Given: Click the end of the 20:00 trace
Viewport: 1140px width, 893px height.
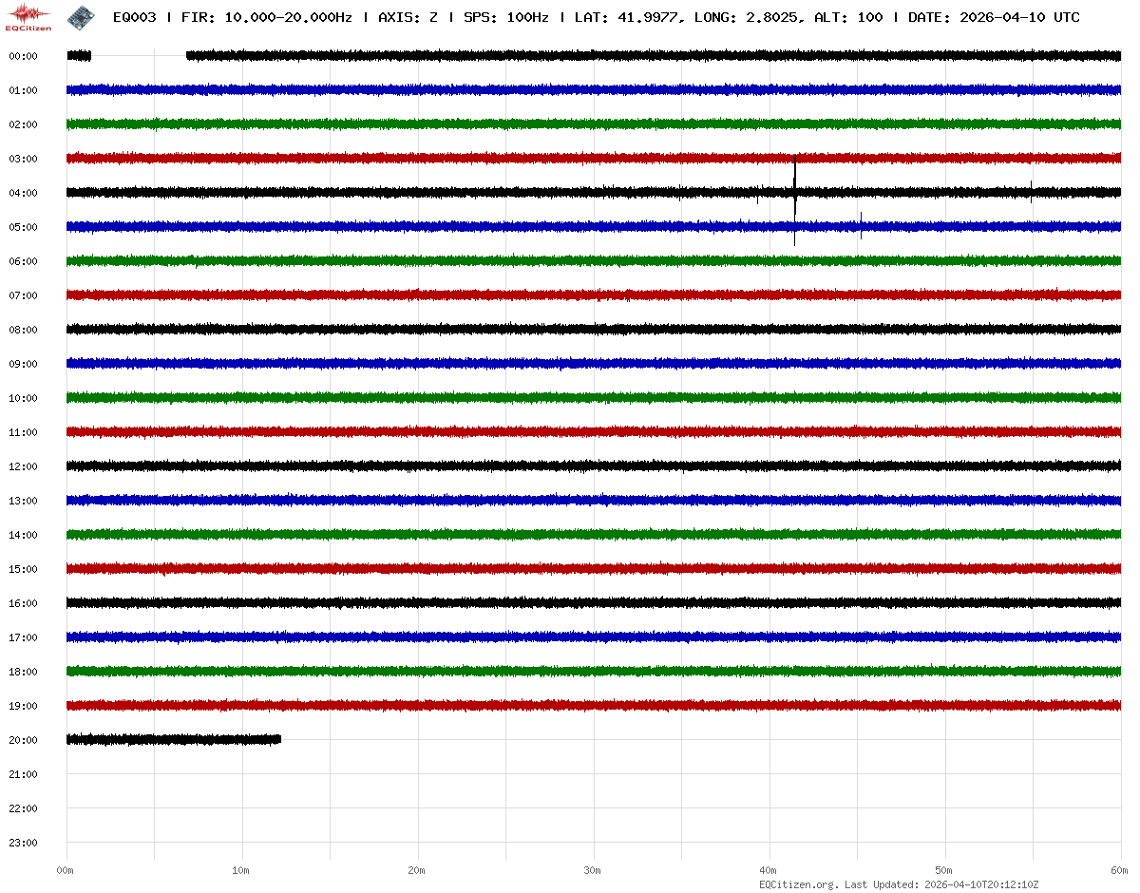Looking at the screenshot, I should pyautogui.click(x=279, y=739).
